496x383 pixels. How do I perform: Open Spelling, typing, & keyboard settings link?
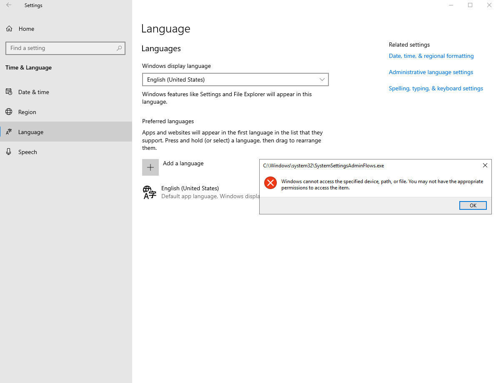click(436, 89)
